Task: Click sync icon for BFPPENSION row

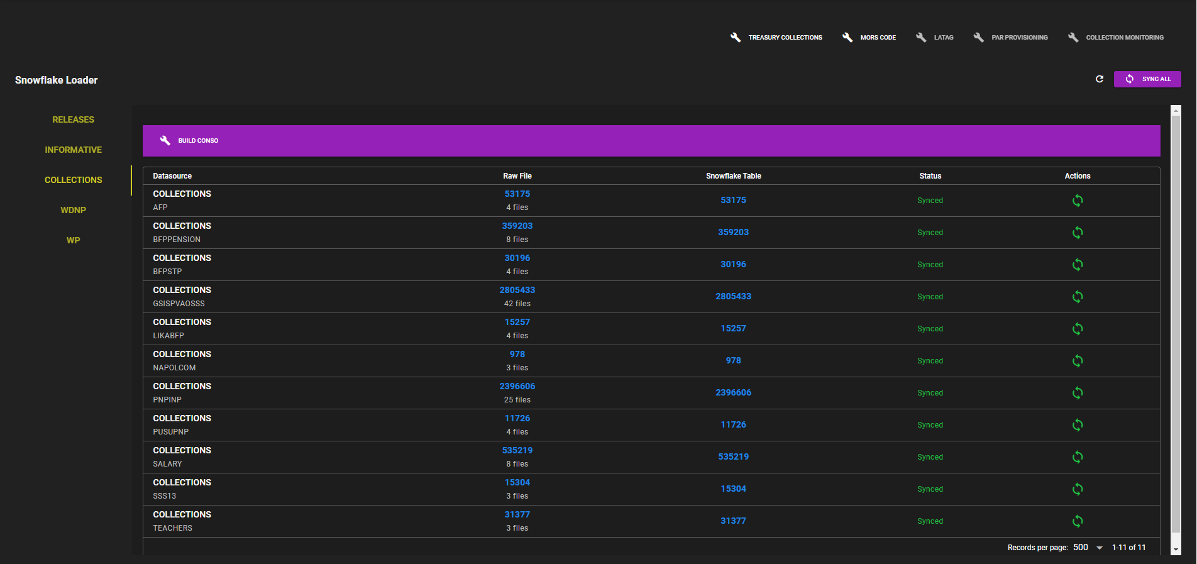Action: coord(1078,233)
